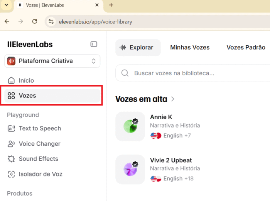This screenshot has height=201, width=270.
Task: Click the Voice Changer icon
Action: point(11,144)
